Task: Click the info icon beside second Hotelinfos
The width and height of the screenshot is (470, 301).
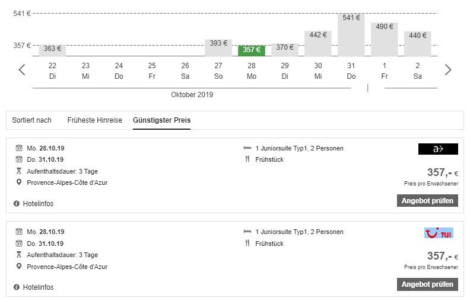Action: [x=17, y=287]
